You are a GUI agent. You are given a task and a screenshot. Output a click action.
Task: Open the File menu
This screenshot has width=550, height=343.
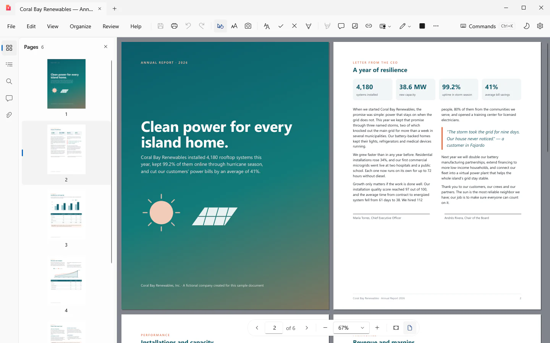click(11, 26)
